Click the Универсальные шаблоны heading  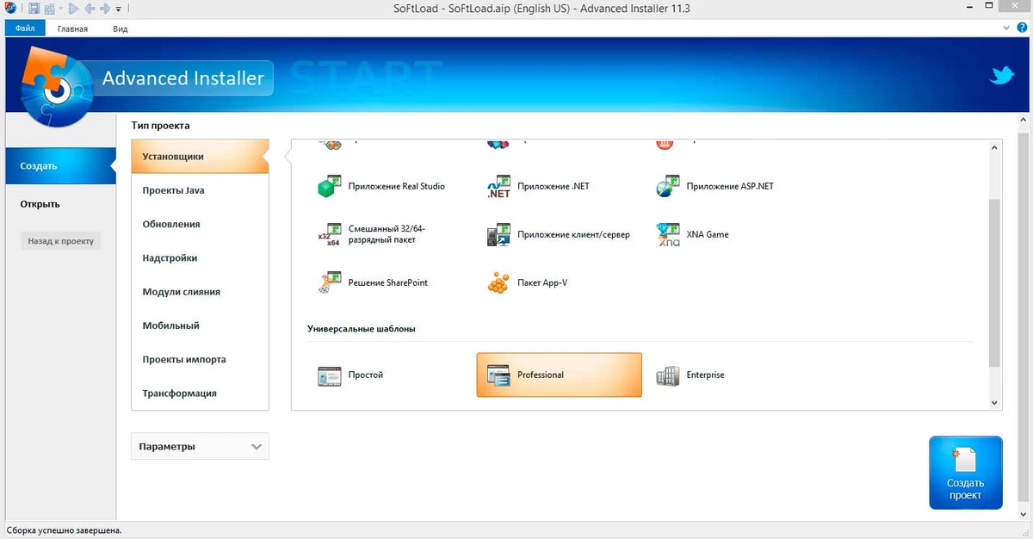362,329
